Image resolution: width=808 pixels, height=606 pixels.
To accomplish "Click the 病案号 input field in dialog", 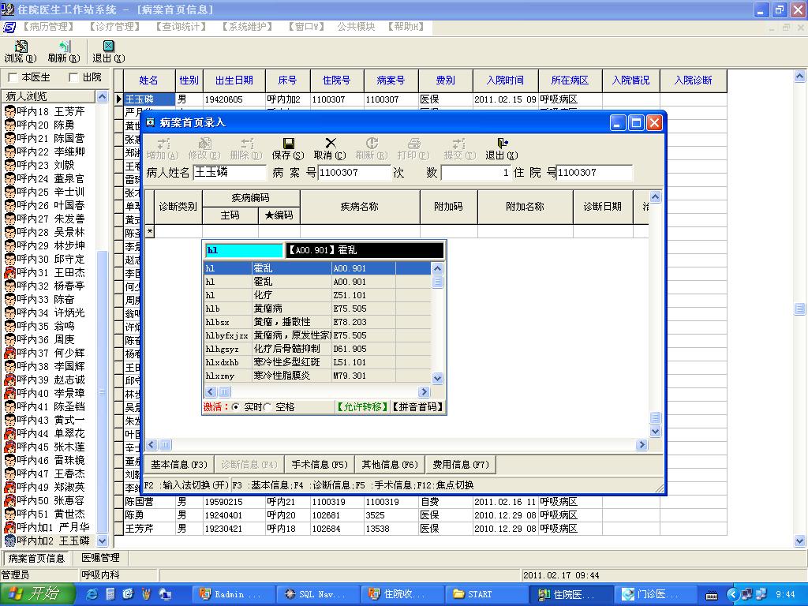I will click(354, 173).
